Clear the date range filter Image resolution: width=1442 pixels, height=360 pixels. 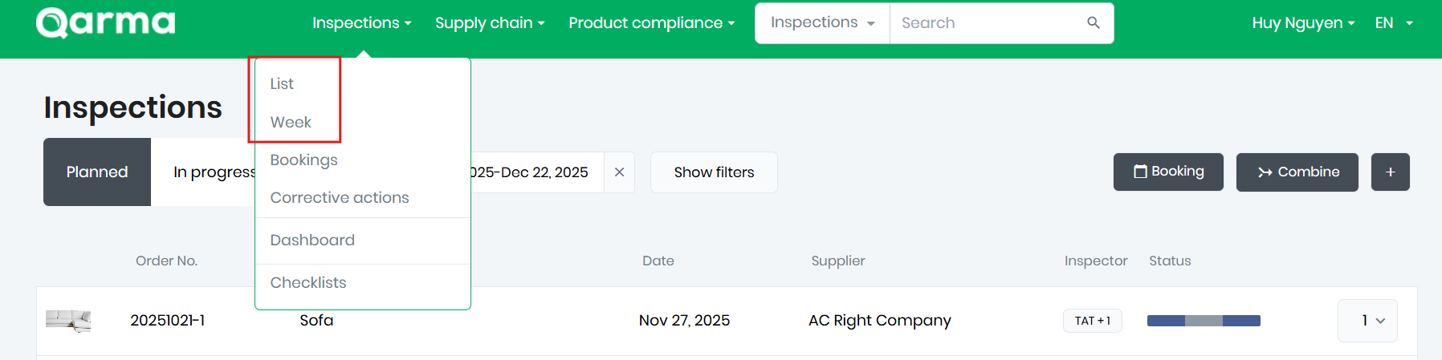click(x=619, y=172)
